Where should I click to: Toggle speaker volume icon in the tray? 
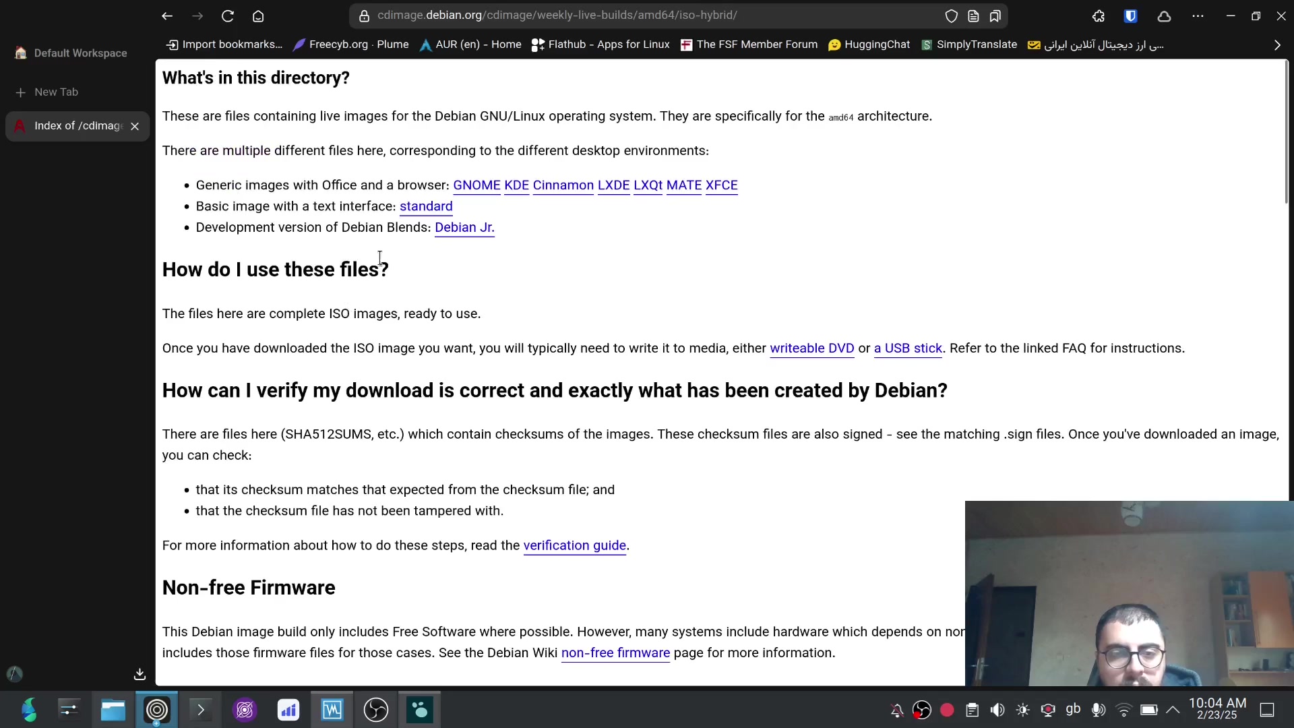(x=997, y=710)
